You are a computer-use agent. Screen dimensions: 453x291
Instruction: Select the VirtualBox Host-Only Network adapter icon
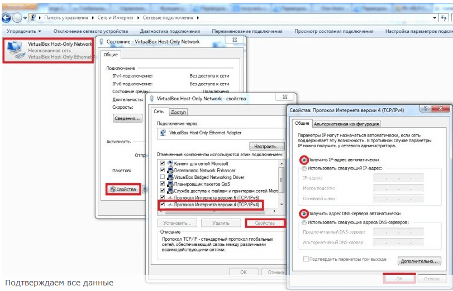pyautogui.click(x=15, y=50)
